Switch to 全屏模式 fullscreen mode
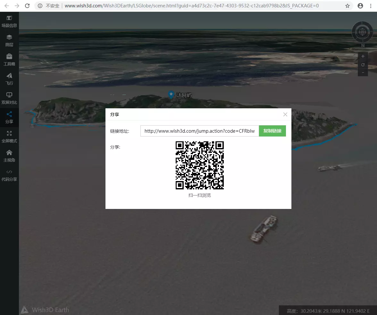Screen dimensions: 377x315 point(9,137)
